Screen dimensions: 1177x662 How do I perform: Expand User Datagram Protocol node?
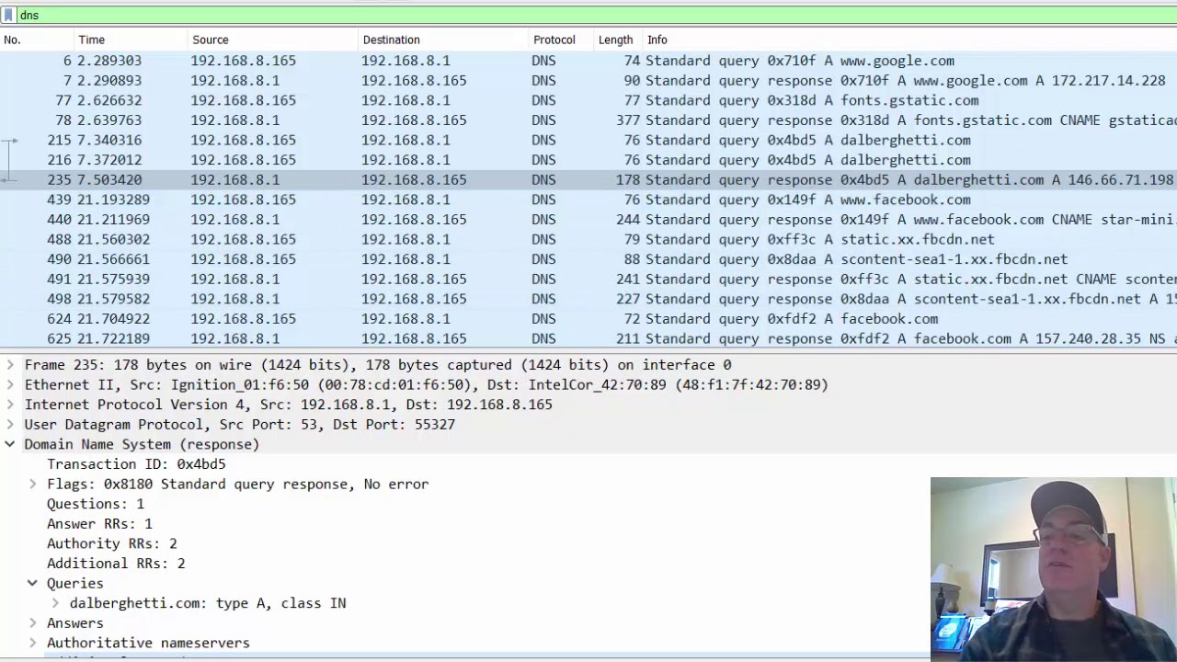tap(10, 425)
